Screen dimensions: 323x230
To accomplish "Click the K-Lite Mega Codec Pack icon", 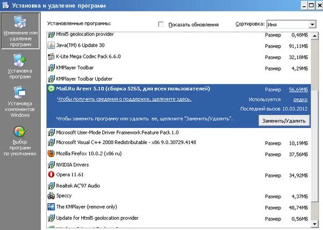I will [51, 56].
